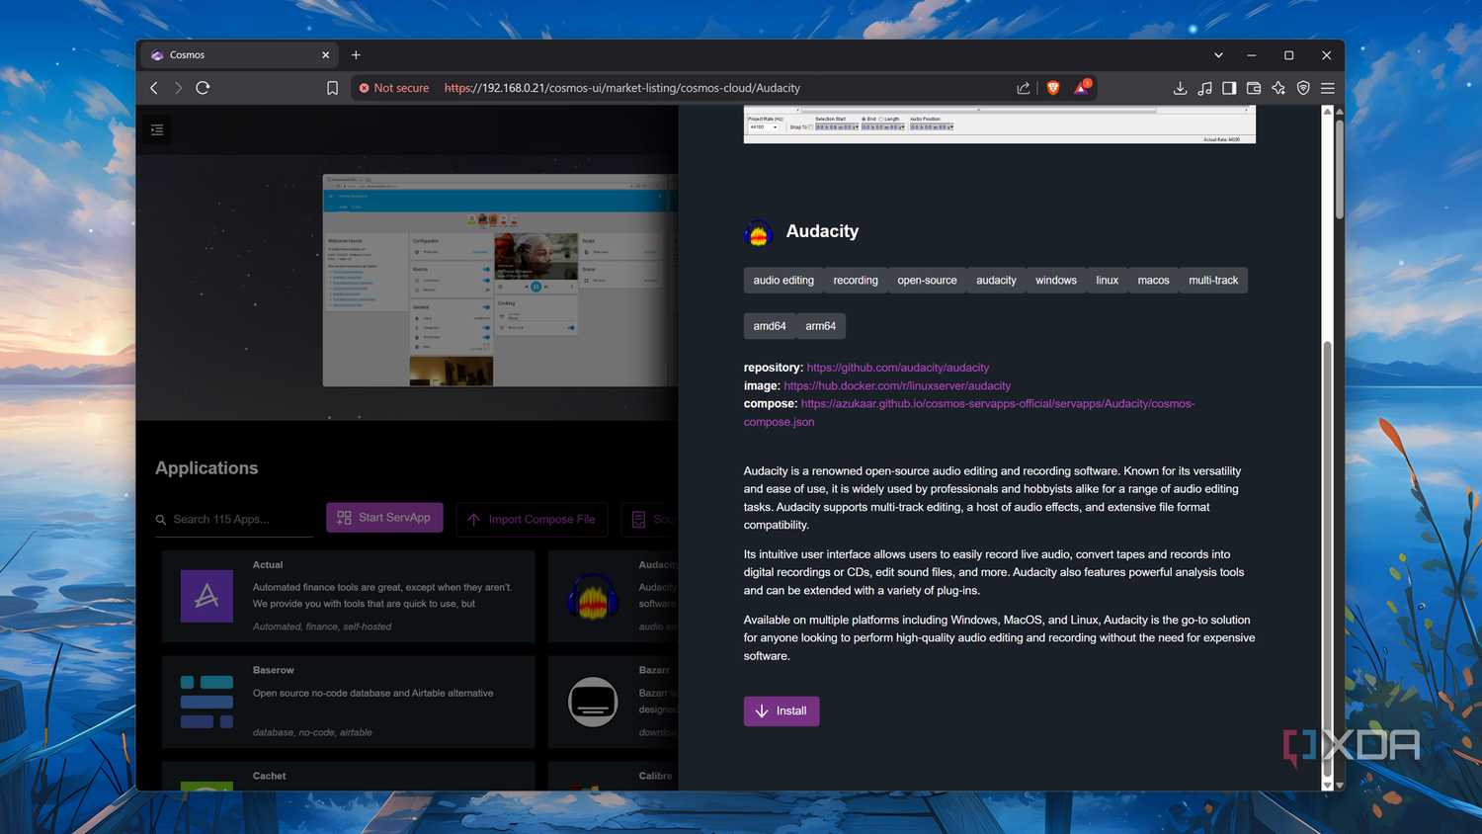Image resolution: width=1482 pixels, height=834 pixels.
Task: Click the app screenshot thumbnail in the carousel
Action: 500,281
